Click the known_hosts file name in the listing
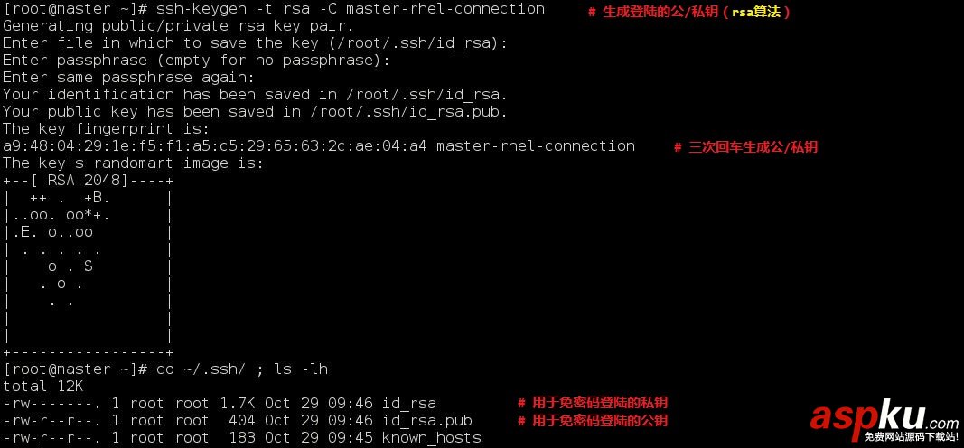 click(431, 438)
